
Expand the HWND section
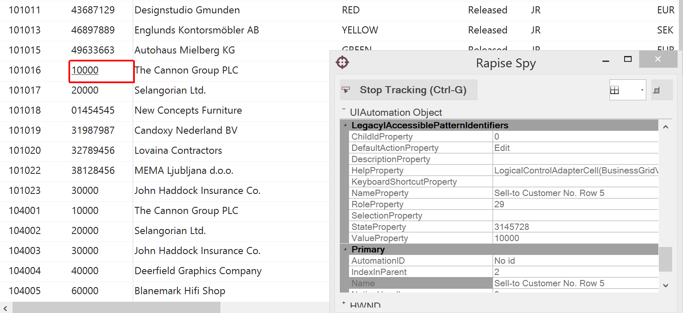[x=344, y=303]
